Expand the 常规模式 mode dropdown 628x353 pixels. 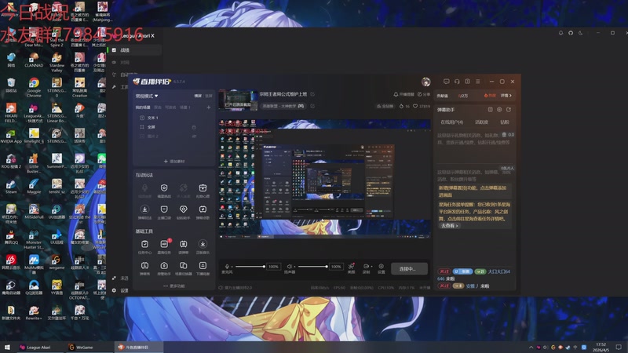coord(147,96)
